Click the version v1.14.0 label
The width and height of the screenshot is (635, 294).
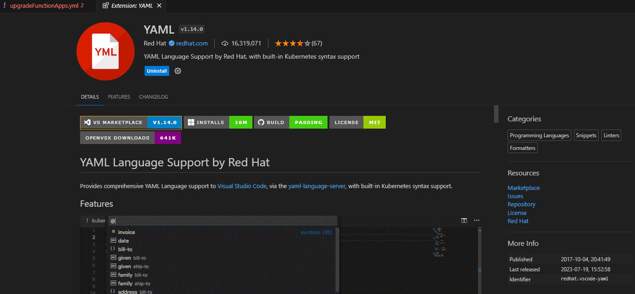[192, 29]
